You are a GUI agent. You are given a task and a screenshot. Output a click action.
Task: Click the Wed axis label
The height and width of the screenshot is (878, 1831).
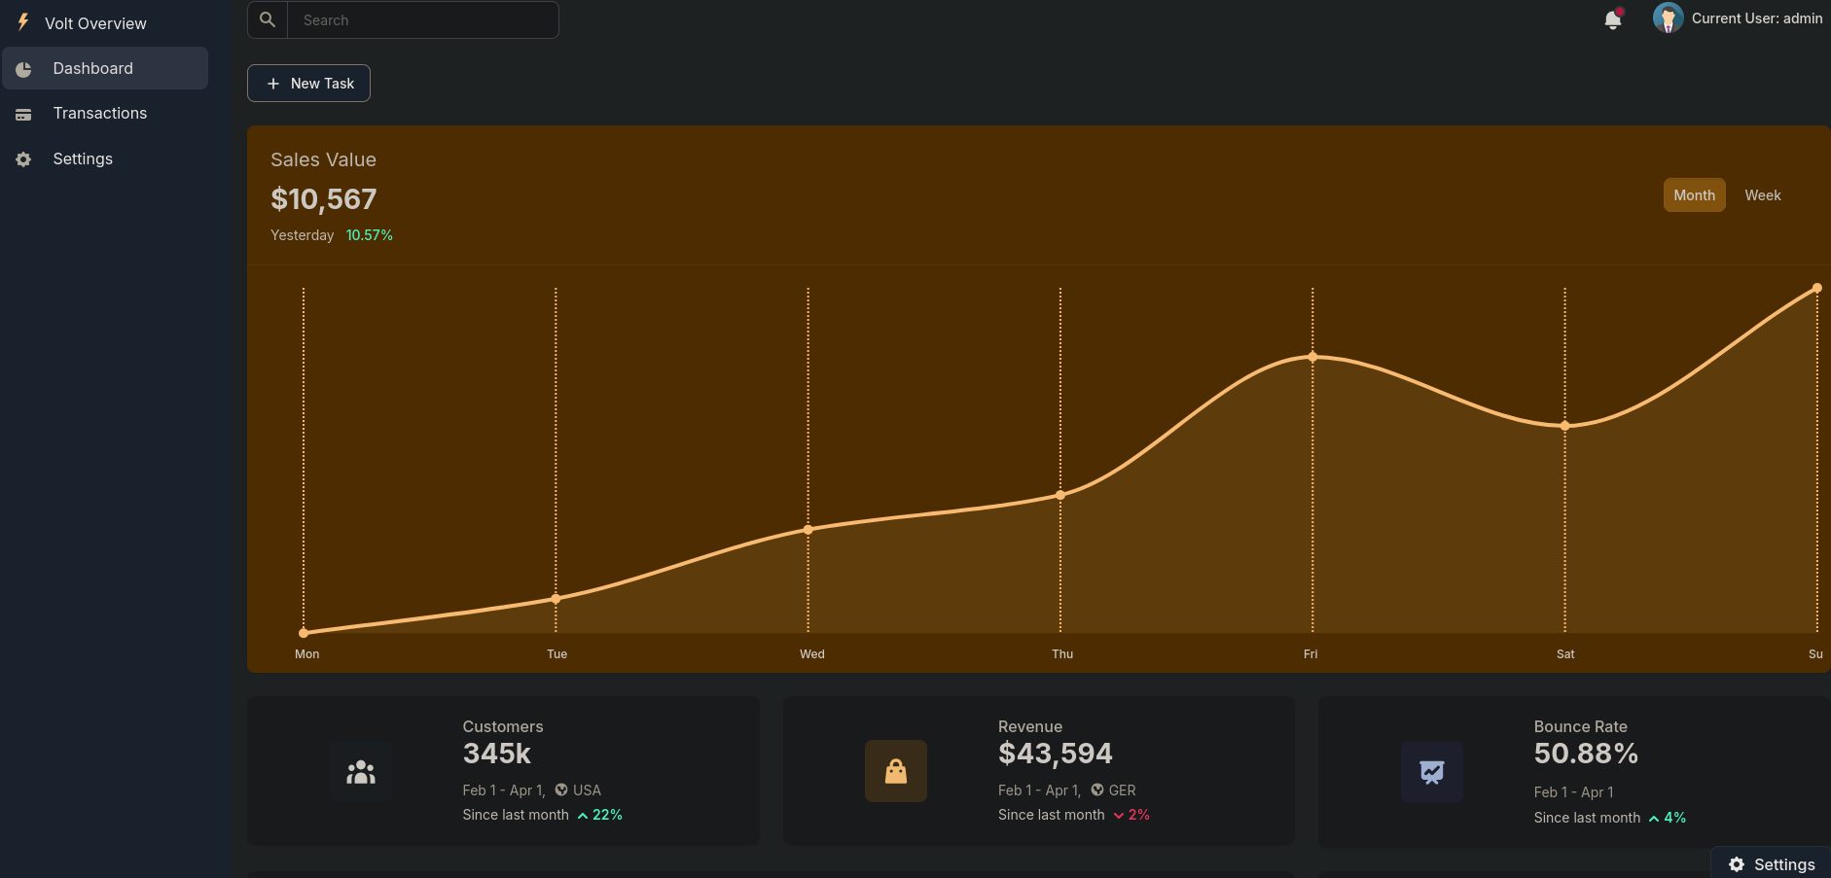[812, 654]
